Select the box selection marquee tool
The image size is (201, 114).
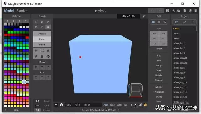point(42,51)
